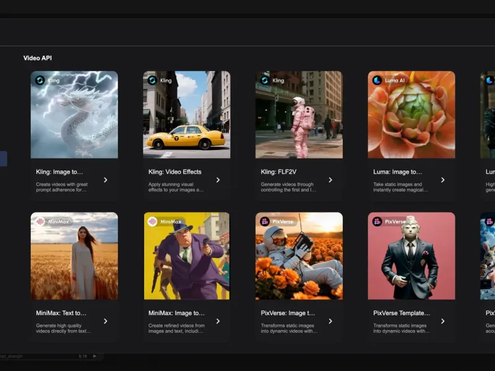This screenshot has width=495, height=371.
Task: Open the MiniMax: Image to… chevron arrow
Action: coord(218,321)
